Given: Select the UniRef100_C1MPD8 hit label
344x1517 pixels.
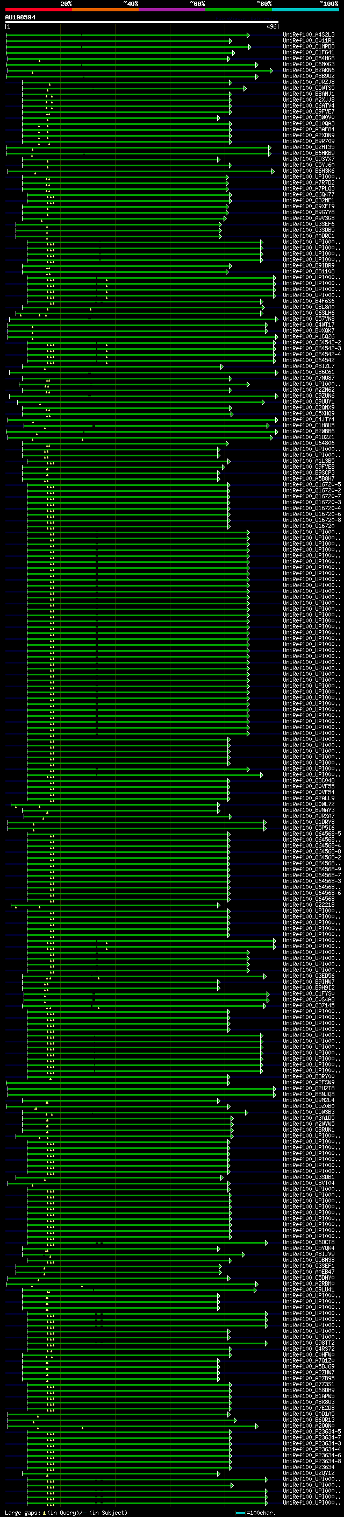Looking at the screenshot, I should (309, 46).
